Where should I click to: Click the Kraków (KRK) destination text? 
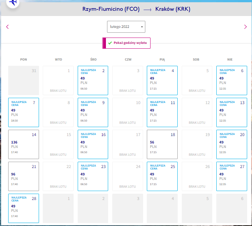173,9
